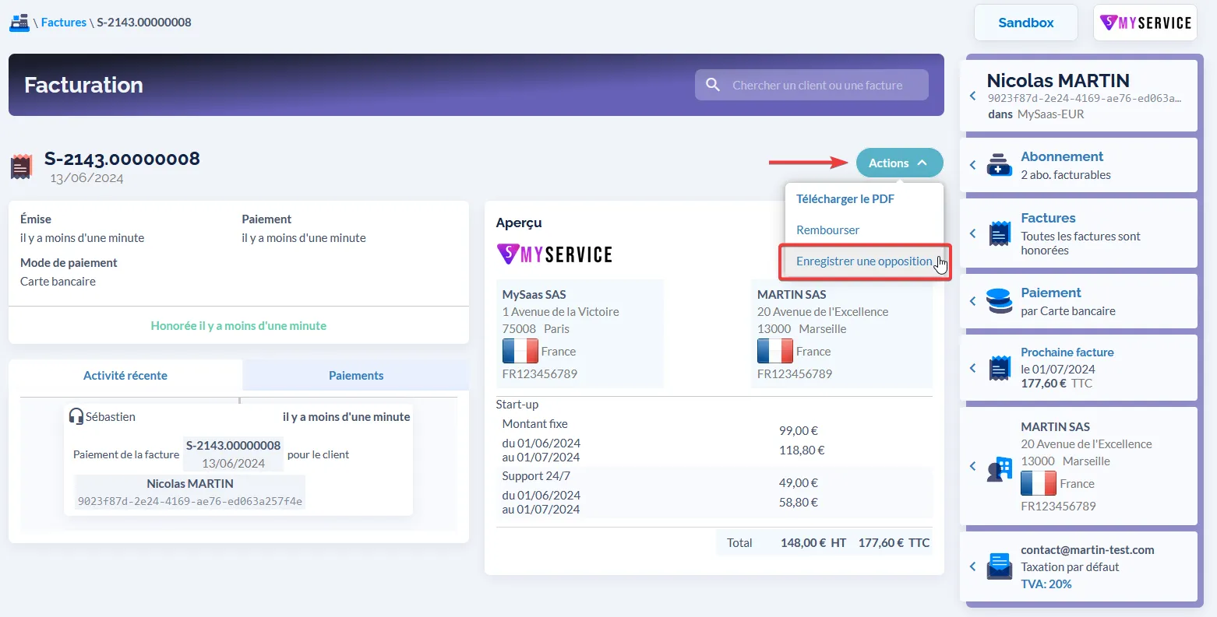The height and width of the screenshot is (617, 1217).
Task: Click the par Carte bancaire text in sidebar
Action: 1068,310
